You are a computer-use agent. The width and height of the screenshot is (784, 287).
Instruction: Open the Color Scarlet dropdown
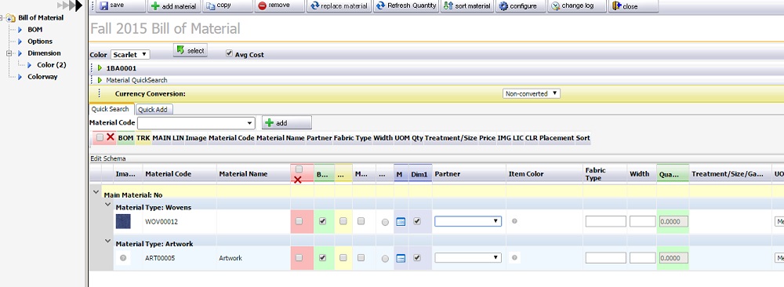coord(130,55)
